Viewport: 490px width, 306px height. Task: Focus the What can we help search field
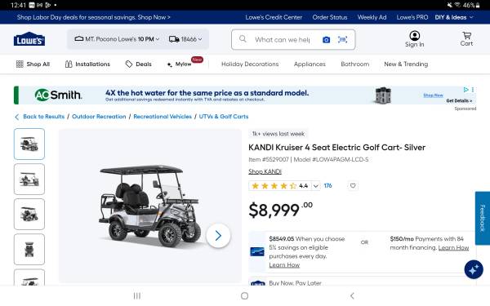click(283, 40)
